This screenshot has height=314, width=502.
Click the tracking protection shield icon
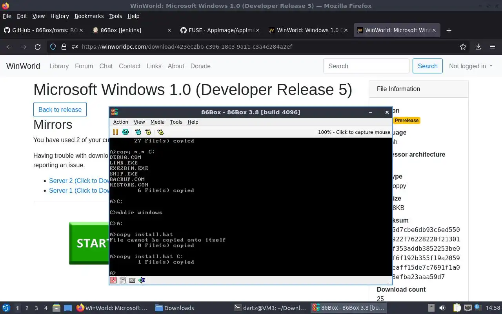(x=53, y=47)
